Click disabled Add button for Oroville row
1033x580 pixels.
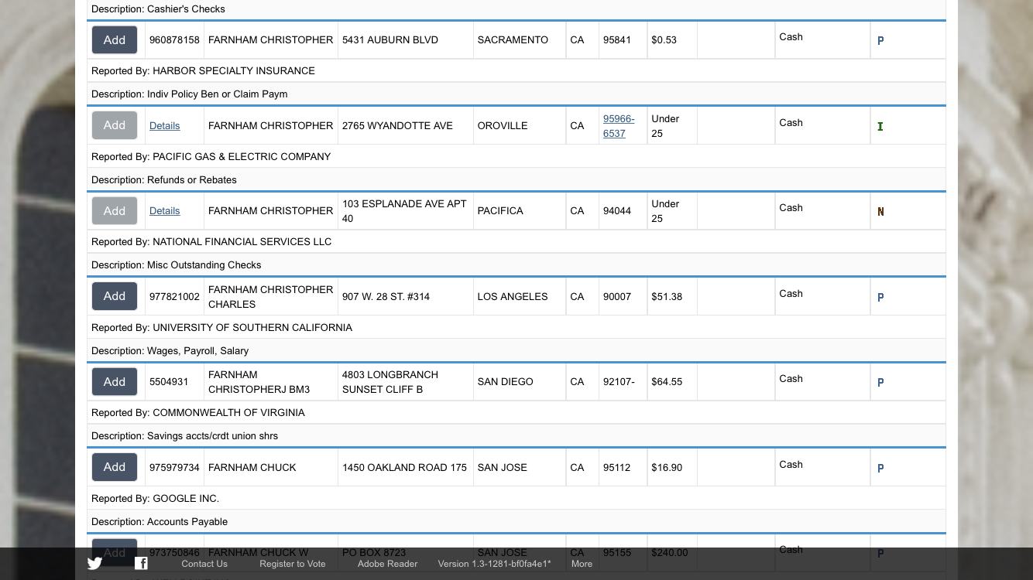click(x=115, y=125)
